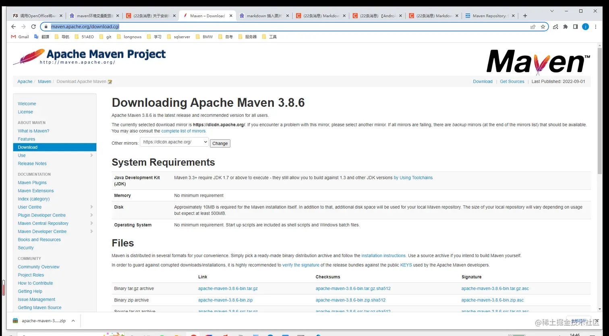Expand the Plugin Developer Centre submenu
This screenshot has height=336, width=609.
(91, 215)
